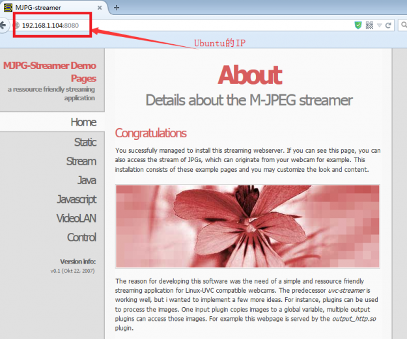
Task: Close the MJPG-streamer tab
Action: click(100, 8)
